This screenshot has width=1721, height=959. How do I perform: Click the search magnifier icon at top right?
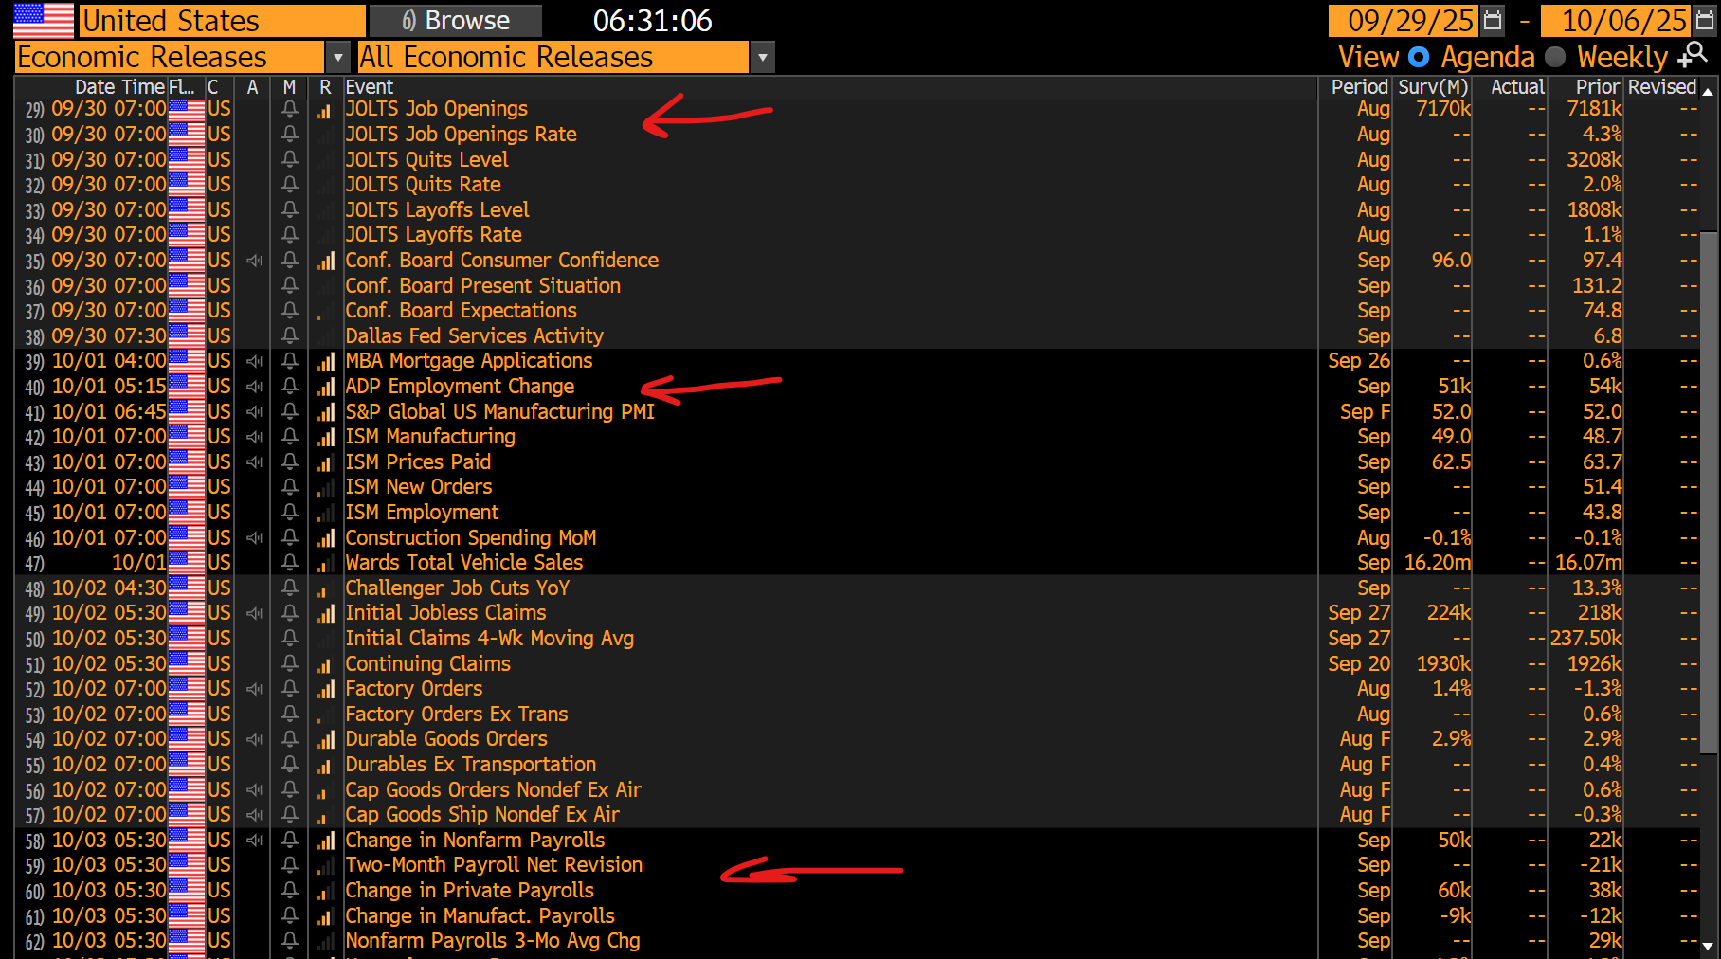1693,56
